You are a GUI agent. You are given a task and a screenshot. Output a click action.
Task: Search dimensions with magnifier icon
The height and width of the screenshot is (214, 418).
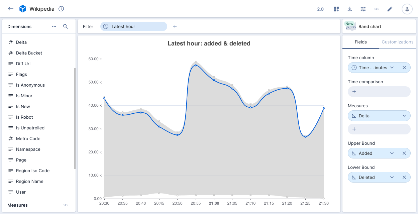coord(66,26)
